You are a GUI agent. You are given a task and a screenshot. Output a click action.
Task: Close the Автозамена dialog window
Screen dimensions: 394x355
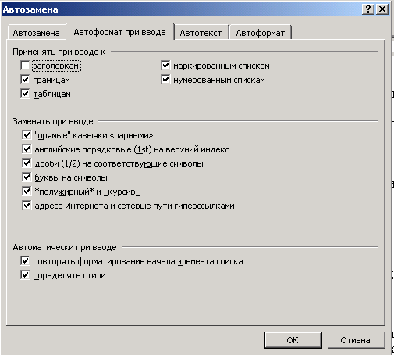(x=382, y=9)
